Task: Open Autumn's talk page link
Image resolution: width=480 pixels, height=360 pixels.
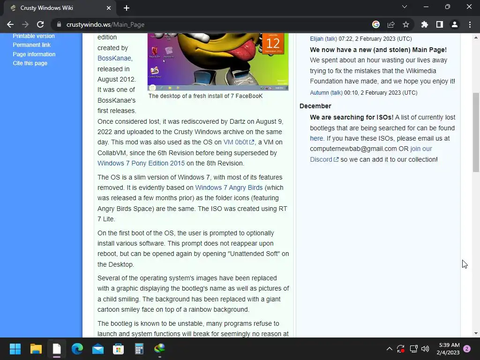Action: tap(337, 93)
